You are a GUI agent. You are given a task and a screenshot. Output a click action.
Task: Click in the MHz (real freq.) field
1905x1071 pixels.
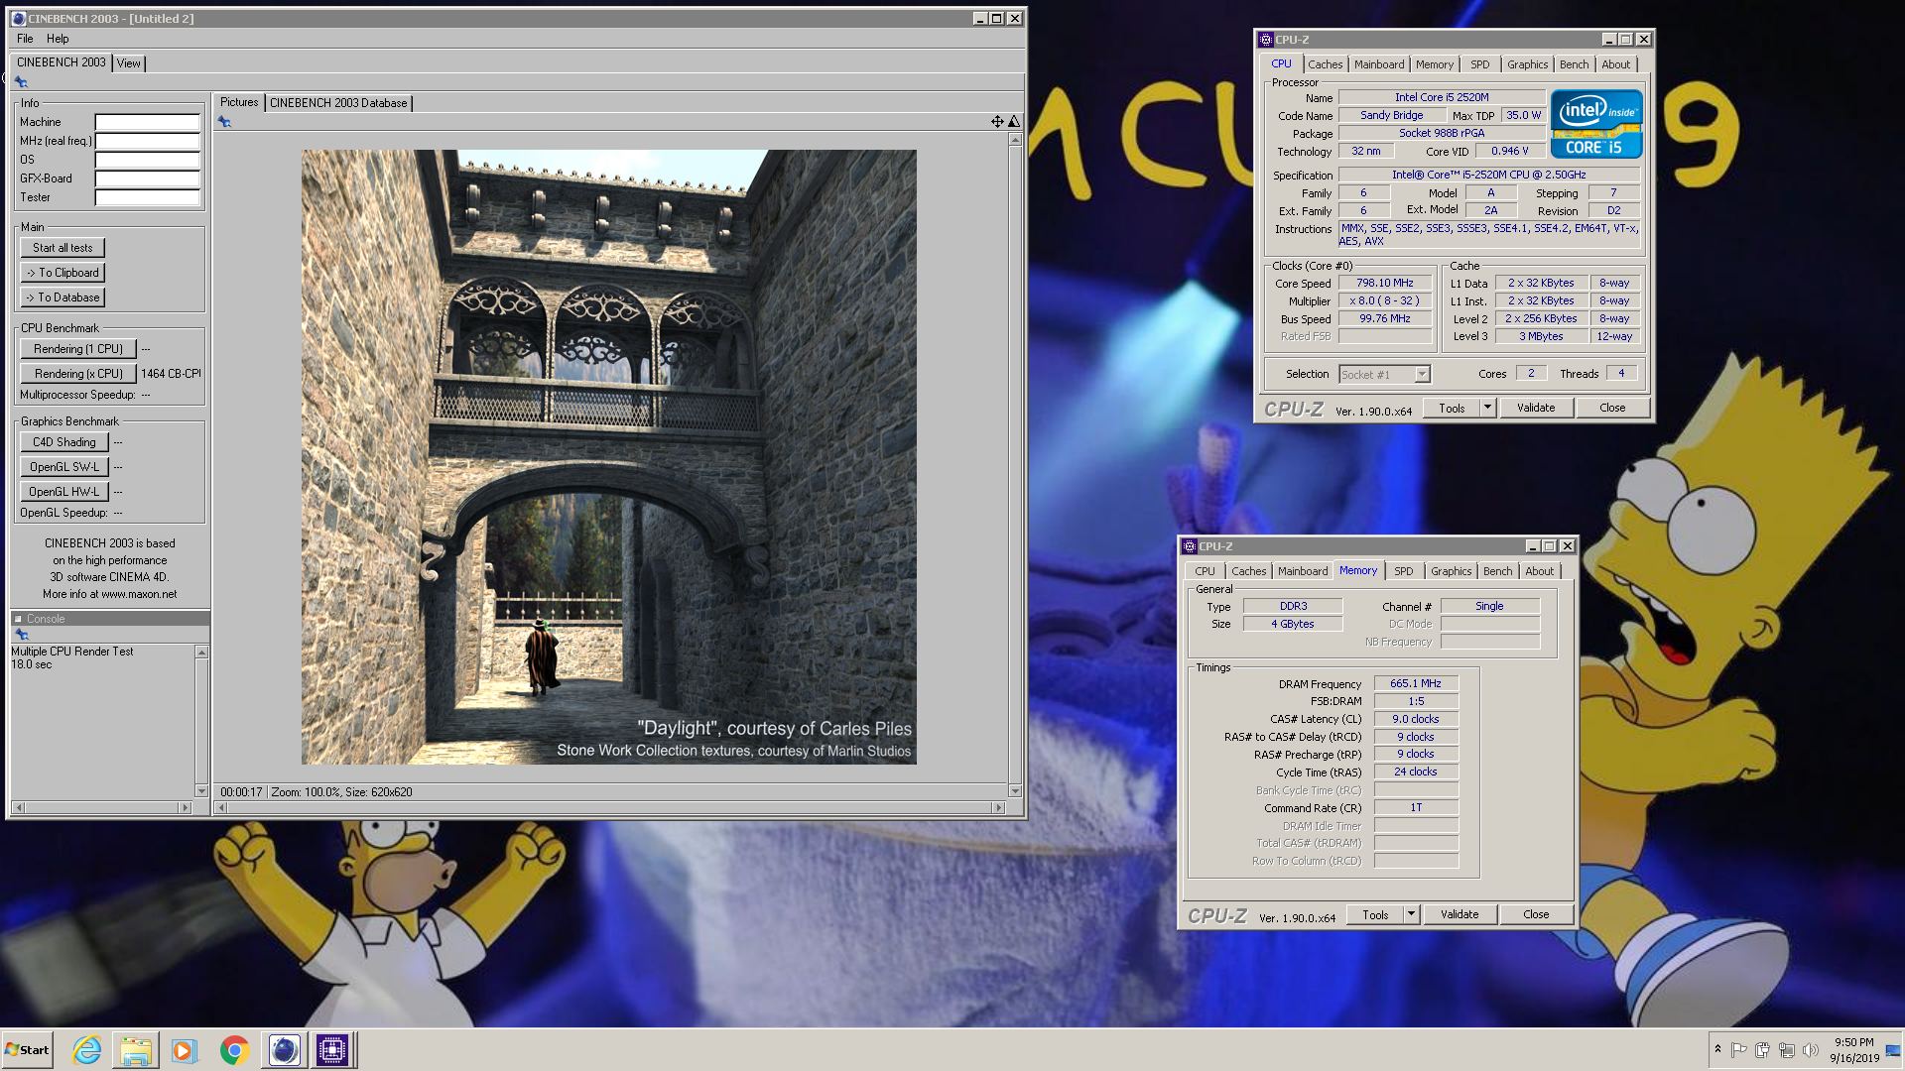click(x=148, y=141)
